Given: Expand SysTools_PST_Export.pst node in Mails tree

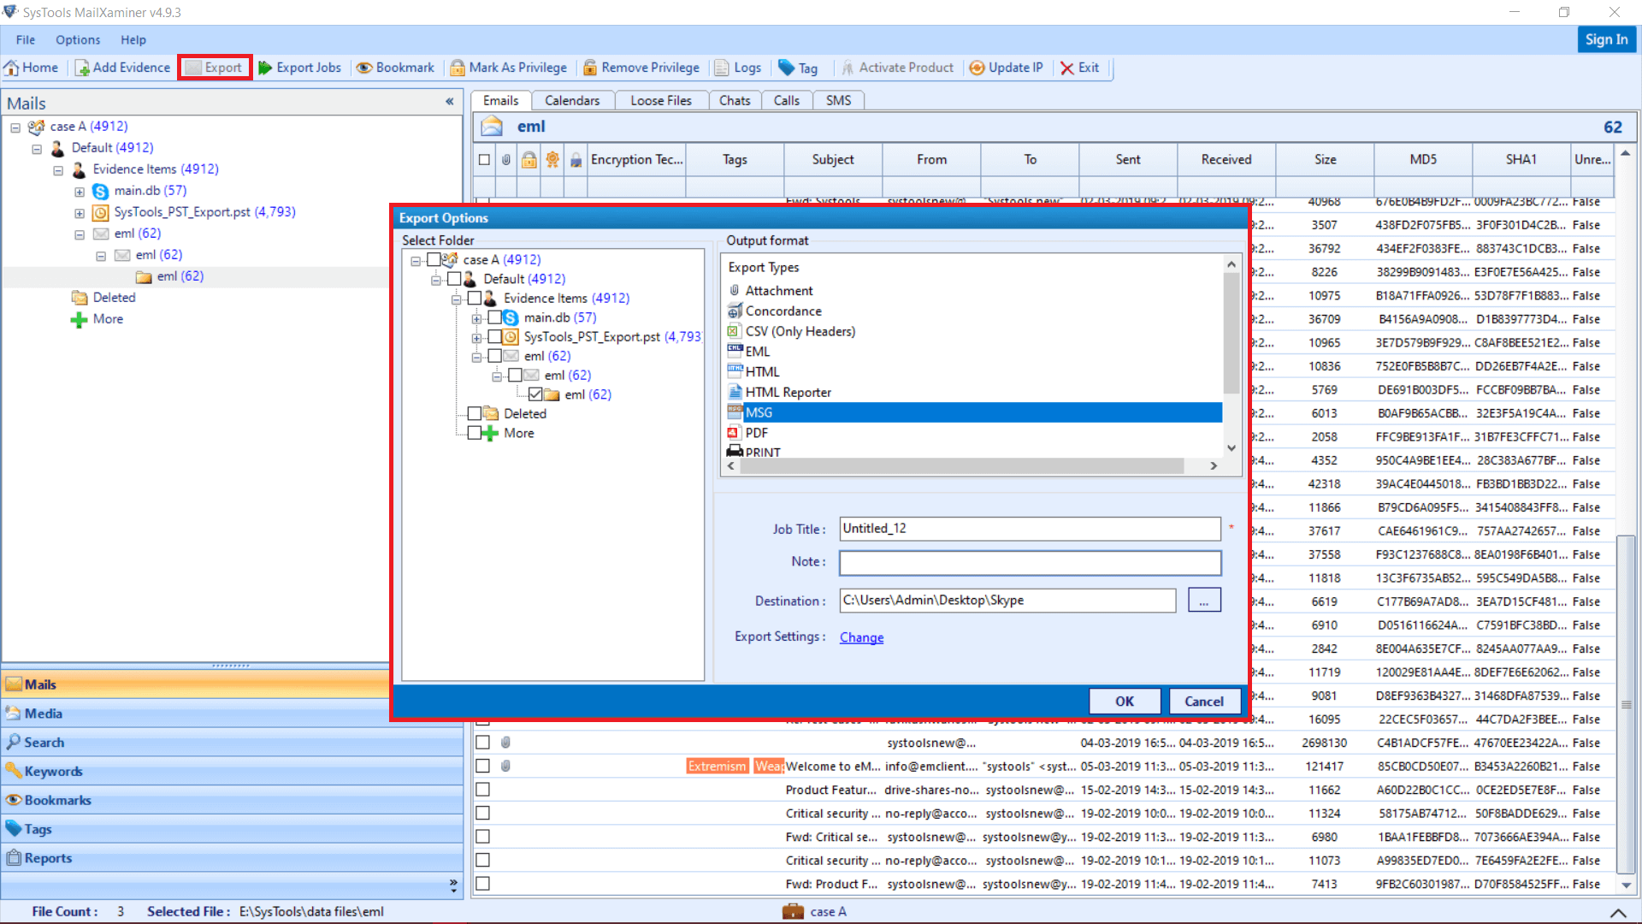Looking at the screenshot, I should [x=80, y=212].
